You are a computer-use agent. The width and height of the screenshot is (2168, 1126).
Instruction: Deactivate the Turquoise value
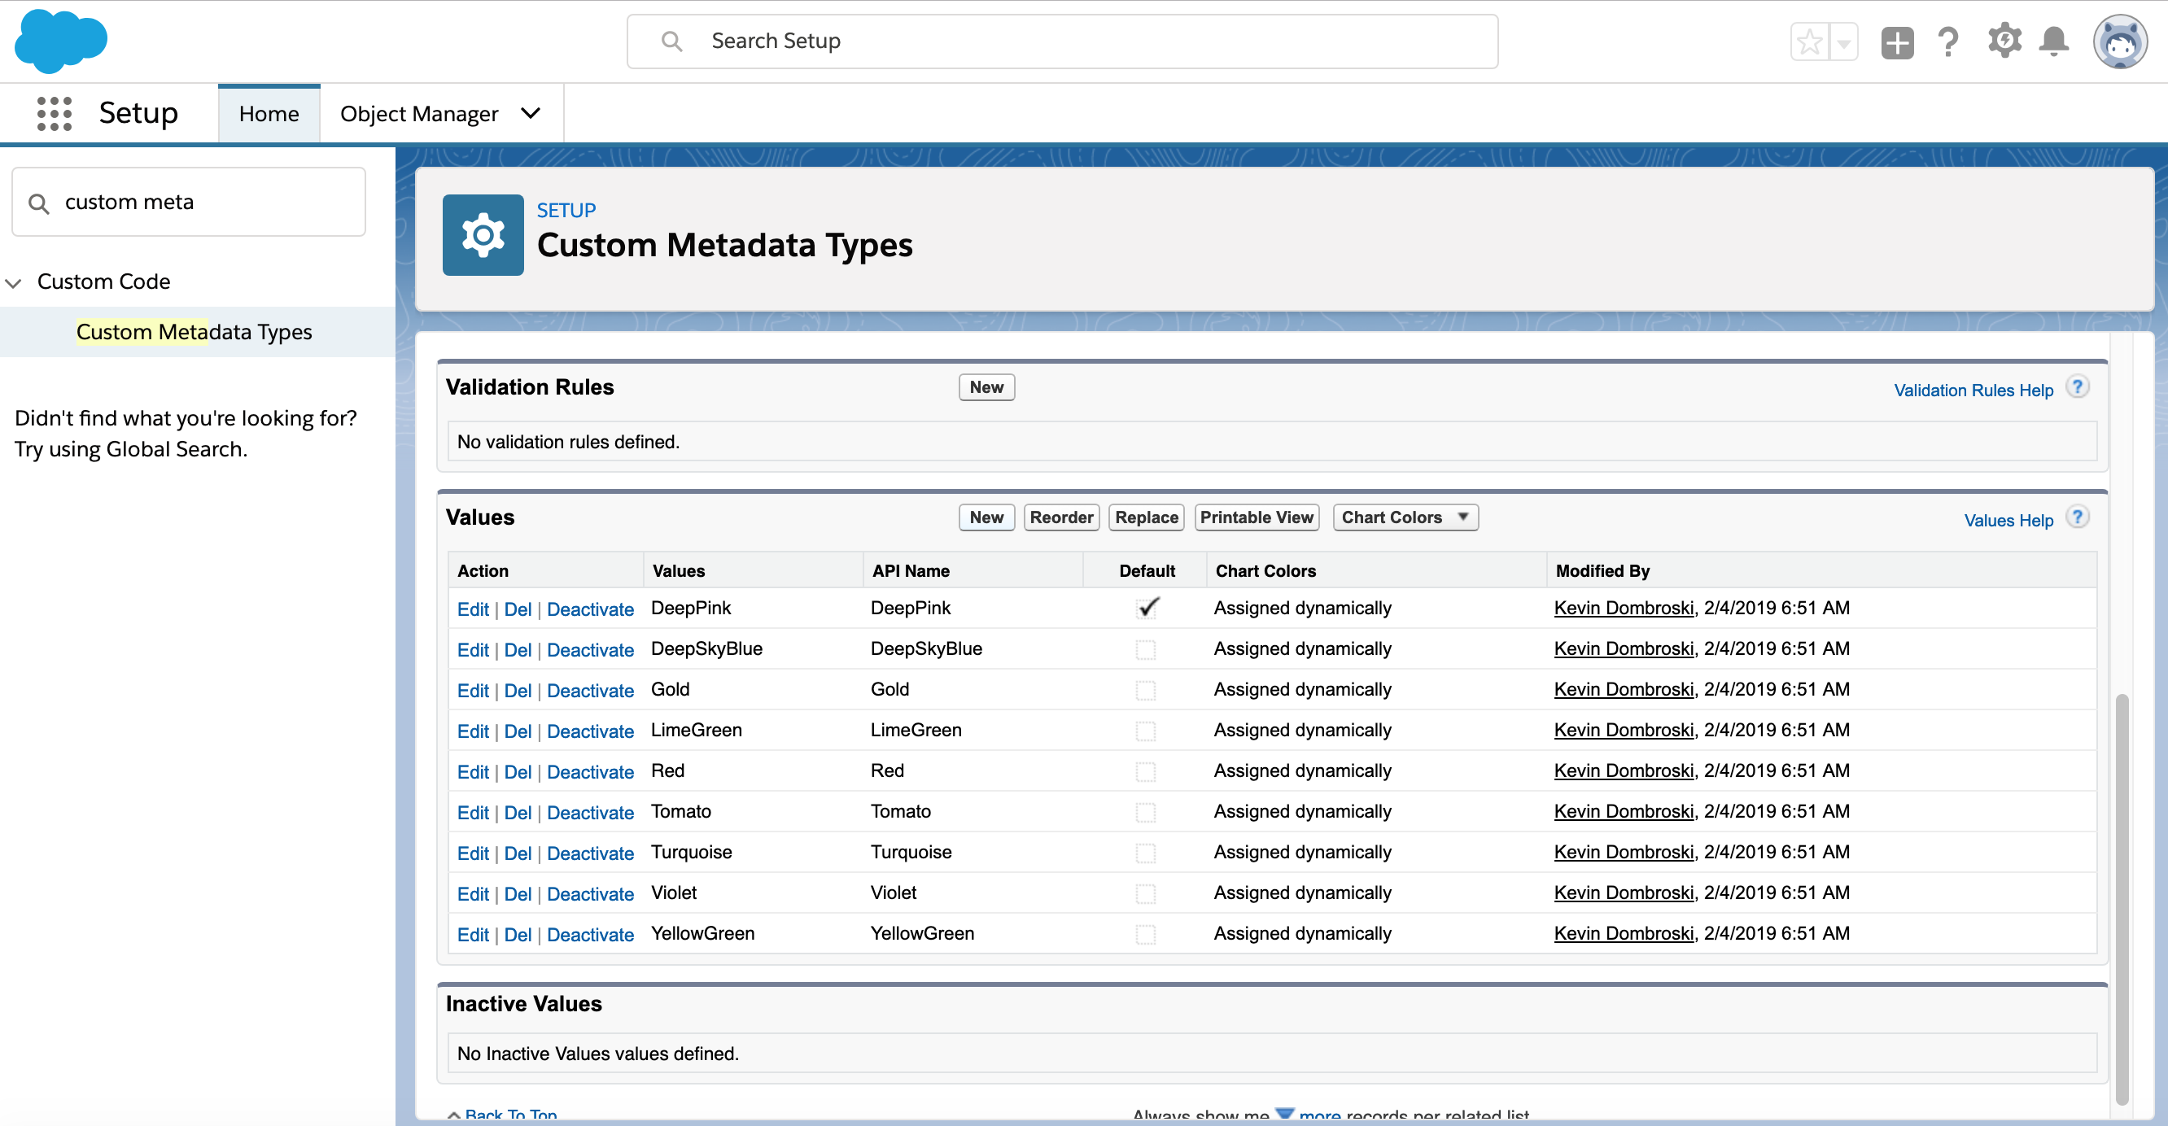590,853
